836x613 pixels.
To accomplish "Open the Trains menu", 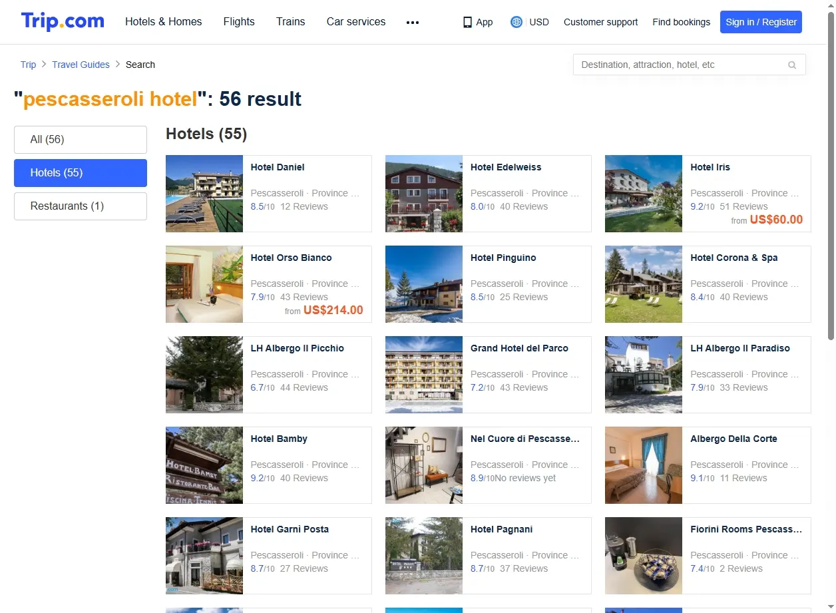I will [291, 21].
